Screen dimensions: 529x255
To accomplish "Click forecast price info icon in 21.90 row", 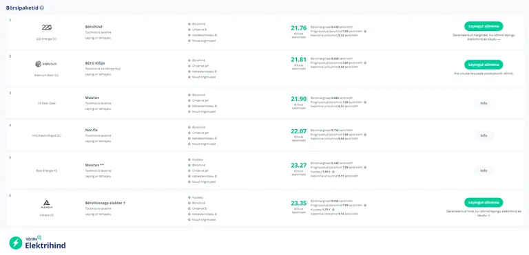I will [x=365, y=102].
